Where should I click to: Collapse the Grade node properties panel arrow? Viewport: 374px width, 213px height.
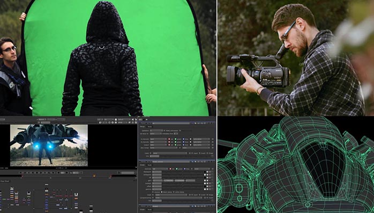(140, 161)
